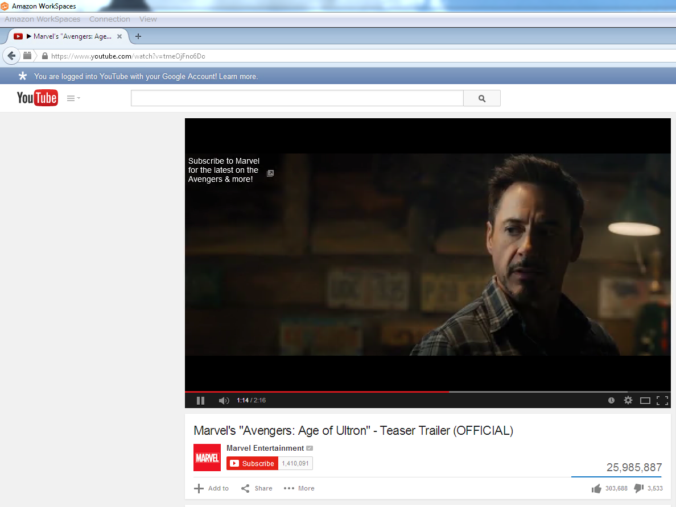Open the Connection menu
This screenshot has height=507, width=676.
(x=109, y=19)
